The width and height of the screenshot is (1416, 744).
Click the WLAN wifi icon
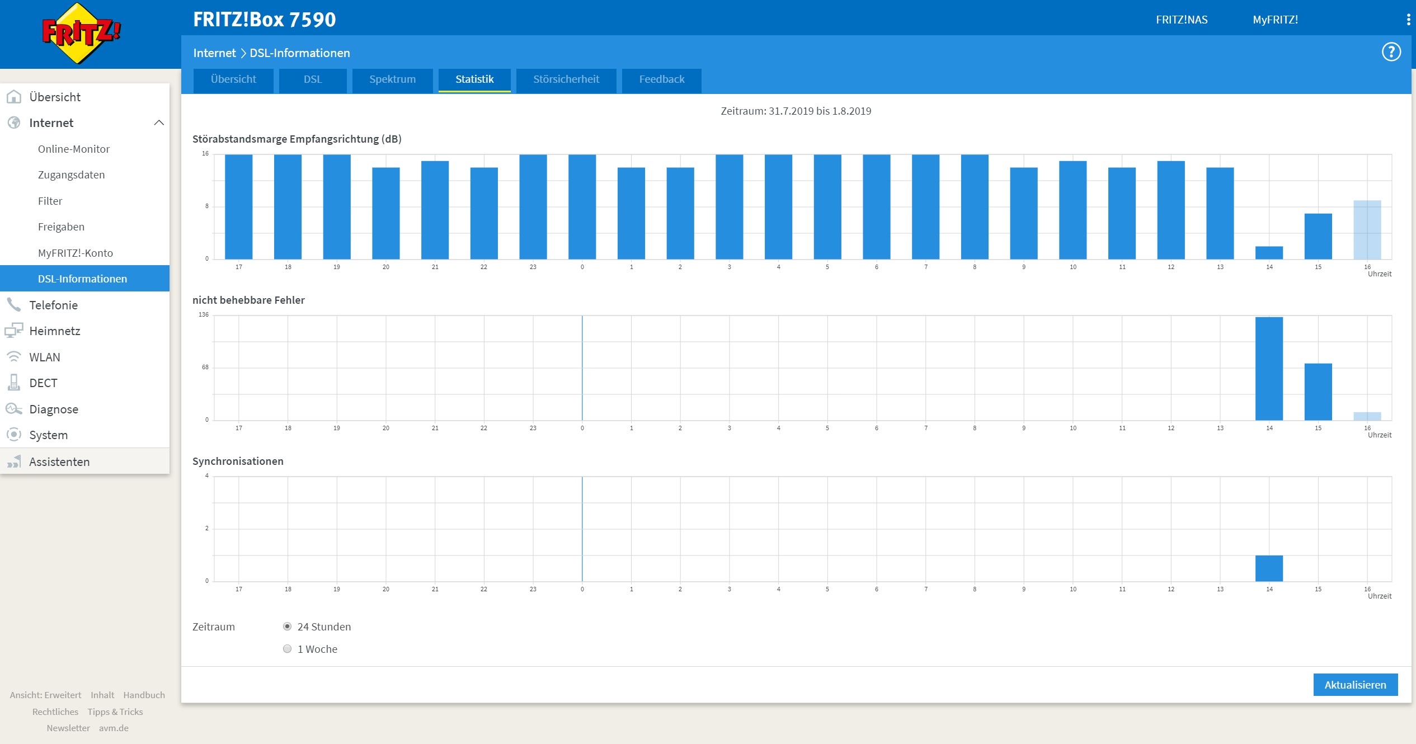pos(14,357)
